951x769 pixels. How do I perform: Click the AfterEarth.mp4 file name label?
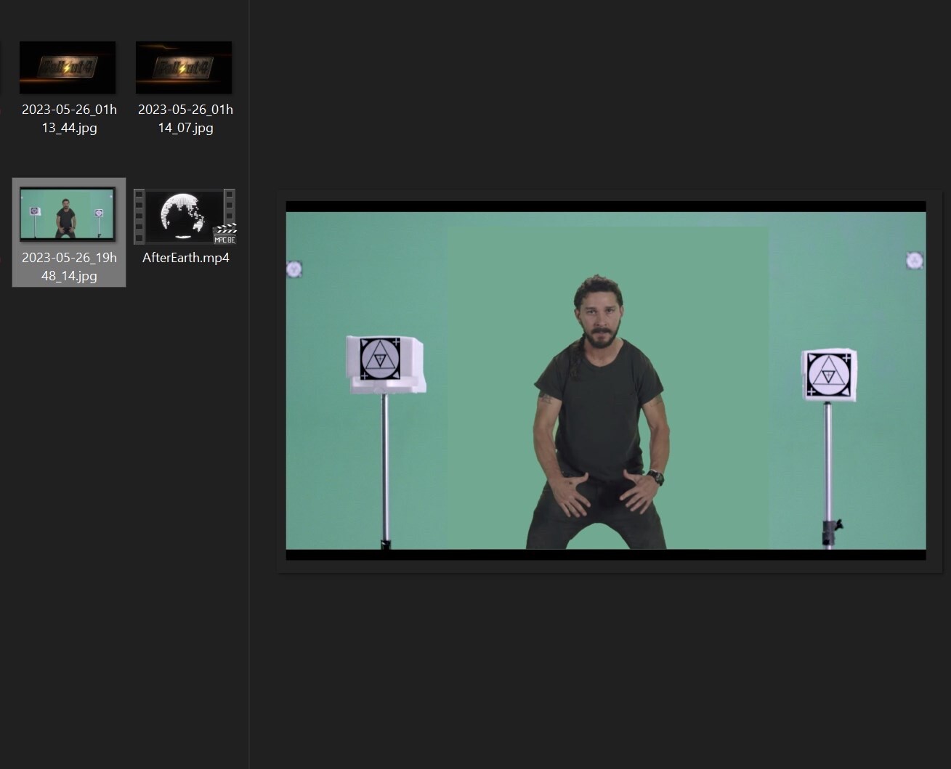click(x=186, y=258)
